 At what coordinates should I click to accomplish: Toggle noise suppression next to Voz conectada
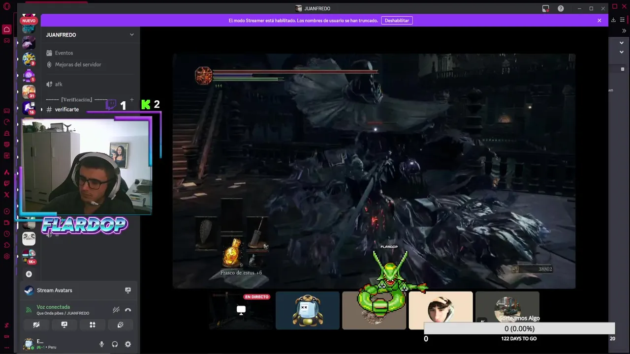116,310
